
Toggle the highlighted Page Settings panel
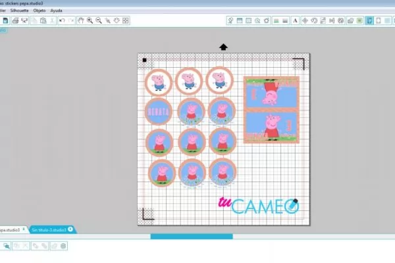[369, 20]
